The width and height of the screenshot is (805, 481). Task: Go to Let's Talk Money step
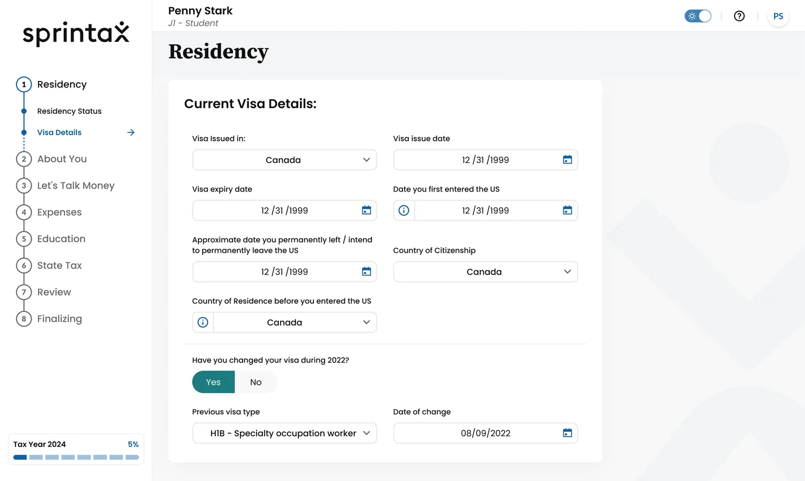click(x=76, y=185)
